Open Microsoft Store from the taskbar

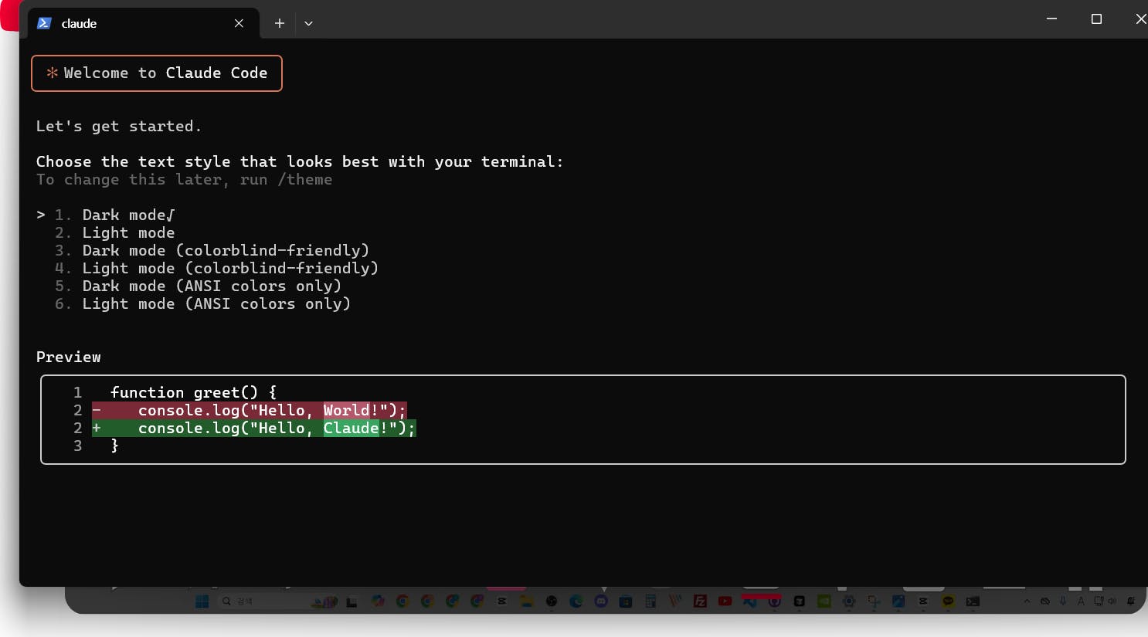pos(626,601)
